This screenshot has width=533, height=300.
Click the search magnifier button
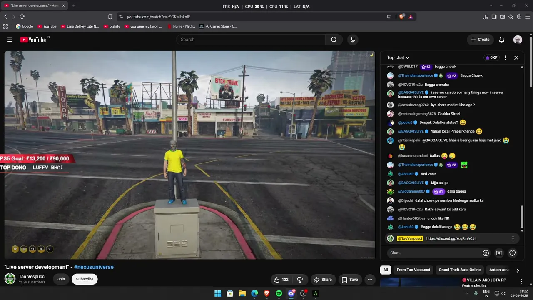pyautogui.click(x=334, y=40)
